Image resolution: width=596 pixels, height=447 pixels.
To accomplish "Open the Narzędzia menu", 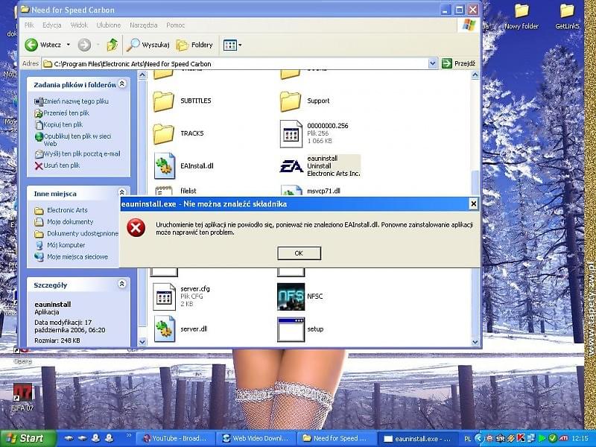I will [x=144, y=25].
